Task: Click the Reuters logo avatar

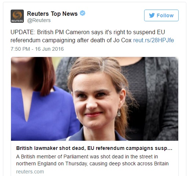Action: (17, 16)
